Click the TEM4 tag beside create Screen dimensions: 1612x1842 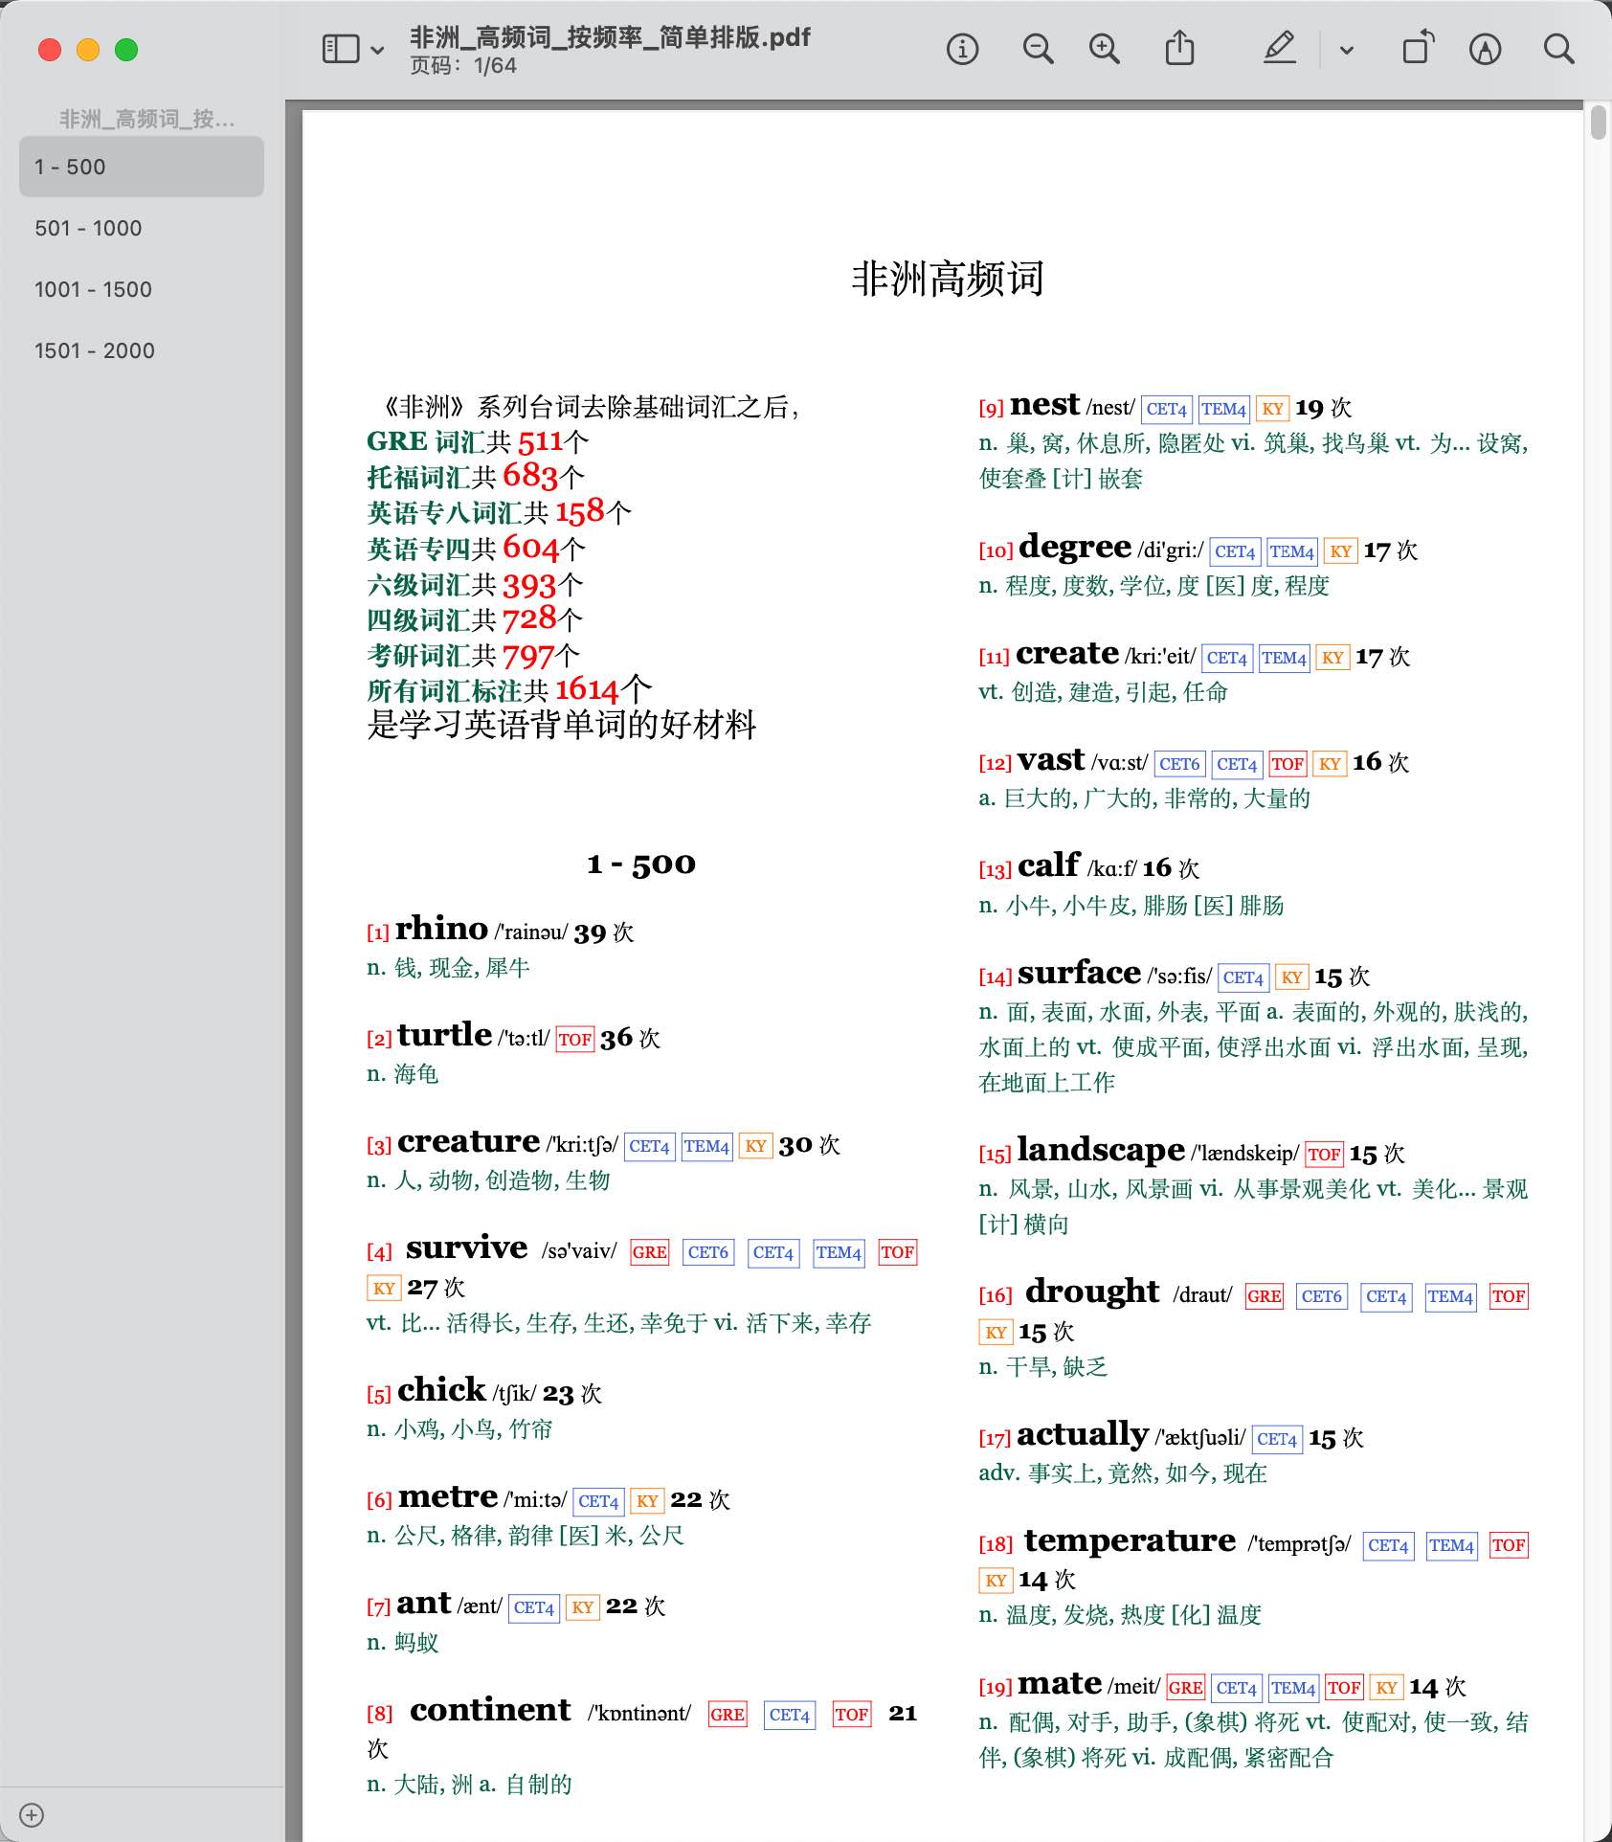(1284, 658)
